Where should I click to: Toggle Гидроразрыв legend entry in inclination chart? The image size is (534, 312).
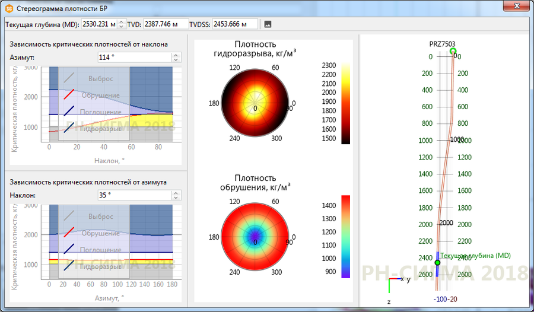100,128
